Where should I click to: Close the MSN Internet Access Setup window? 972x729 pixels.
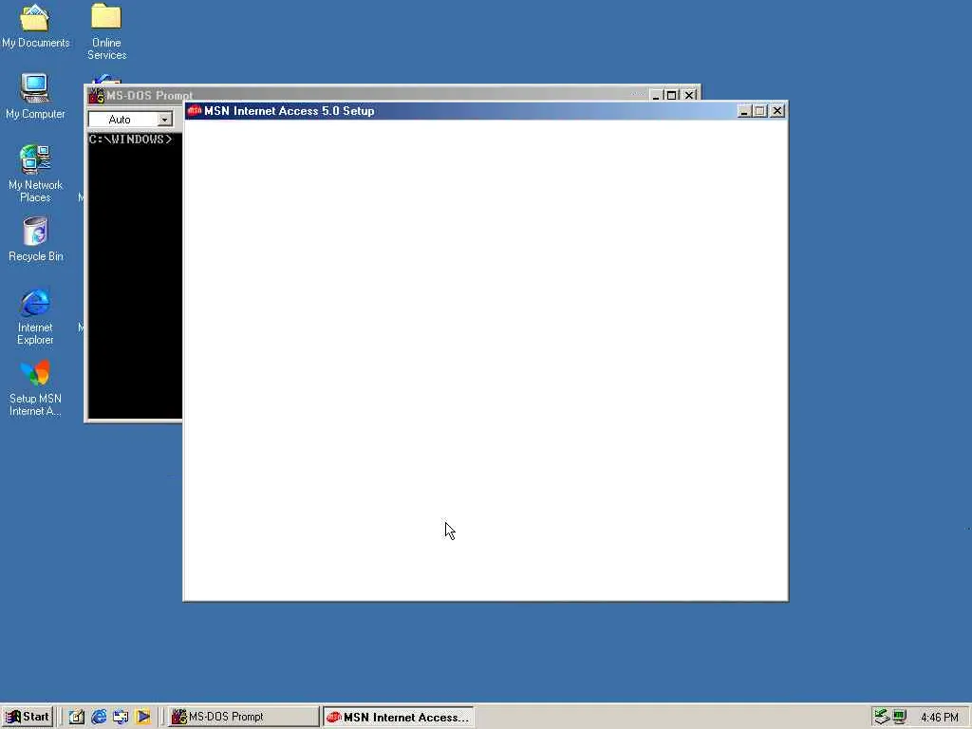[x=777, y=111]
